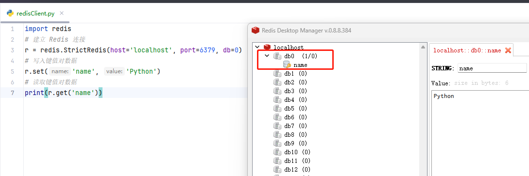Click the r.set code line
The height and width of the screenshot is (176, 529).
pos(92,72)
